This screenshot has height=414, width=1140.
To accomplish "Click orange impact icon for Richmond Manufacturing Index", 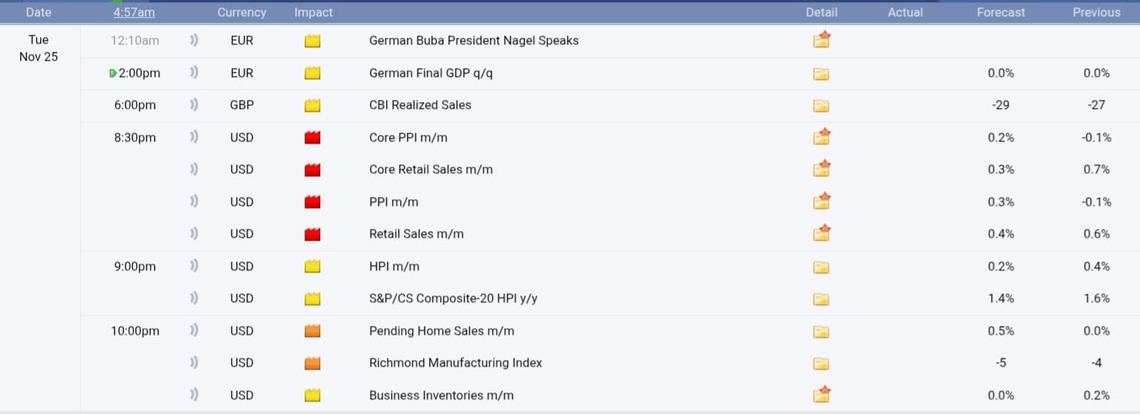I will pos(312,363).
